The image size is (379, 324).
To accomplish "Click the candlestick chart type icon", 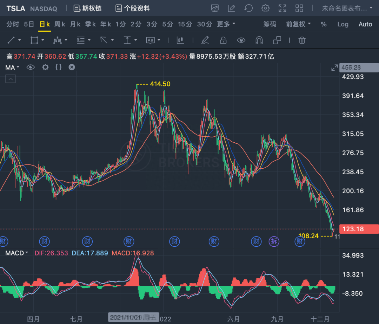I will pyautogui.click(x=180, y=40).
